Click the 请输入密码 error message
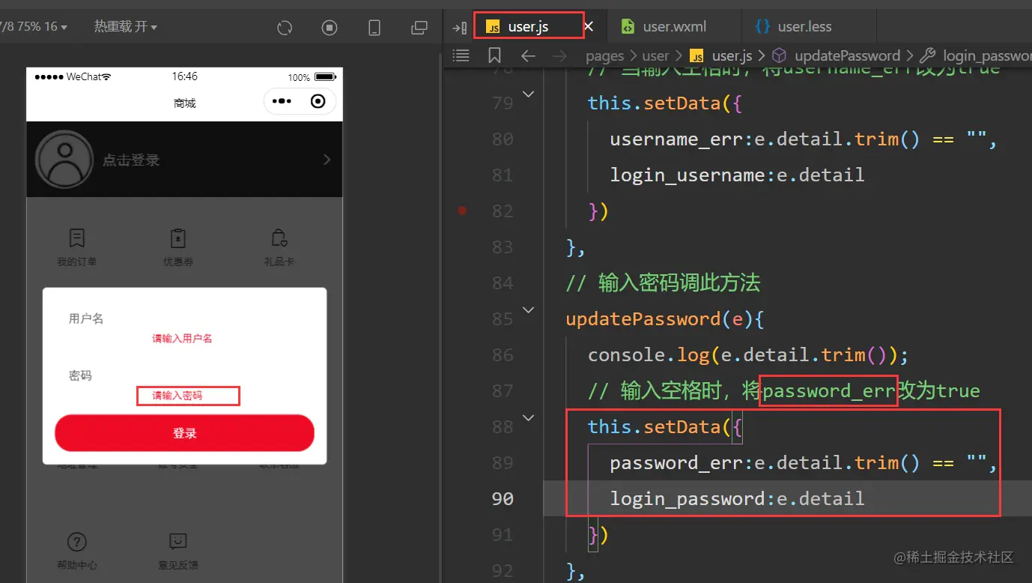 (177, 396)
